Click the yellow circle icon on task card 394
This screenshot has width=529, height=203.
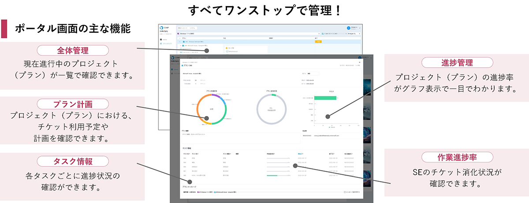click(x=227, y=48)
